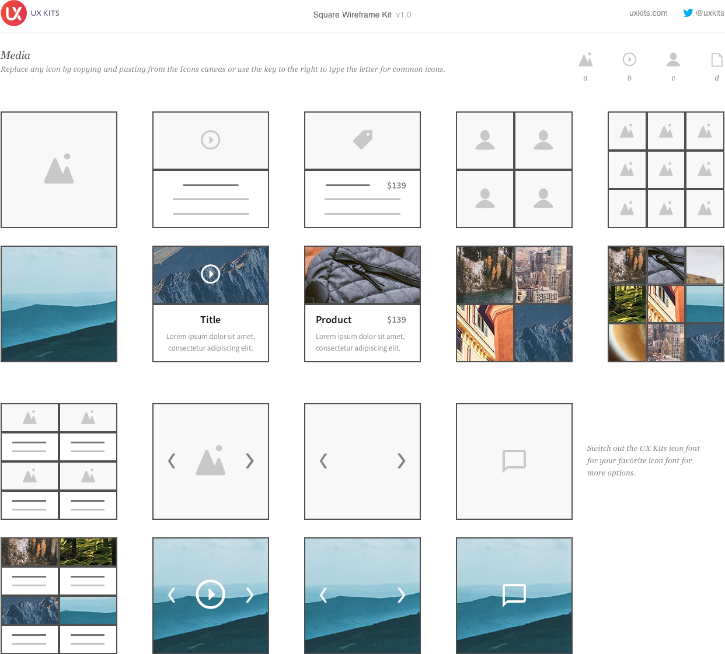Click the bottom-right person icon in the avatar grid
Image resolution: width=725 pixels, height=654 pixels.
543,198
